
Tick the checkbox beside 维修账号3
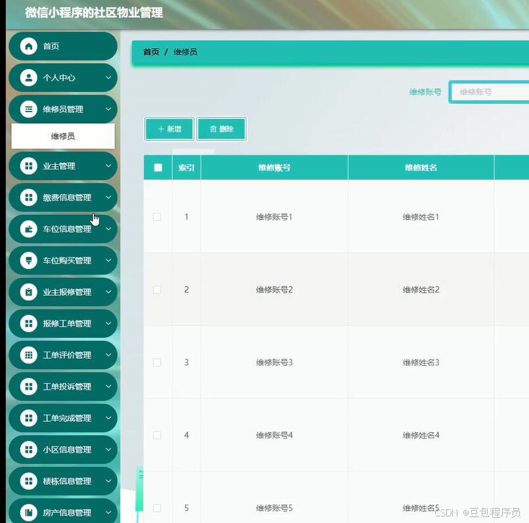click(x=157, y=362)
